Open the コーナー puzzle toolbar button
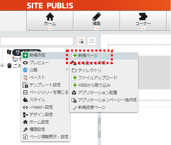171x145 pixels. point(143,21)
